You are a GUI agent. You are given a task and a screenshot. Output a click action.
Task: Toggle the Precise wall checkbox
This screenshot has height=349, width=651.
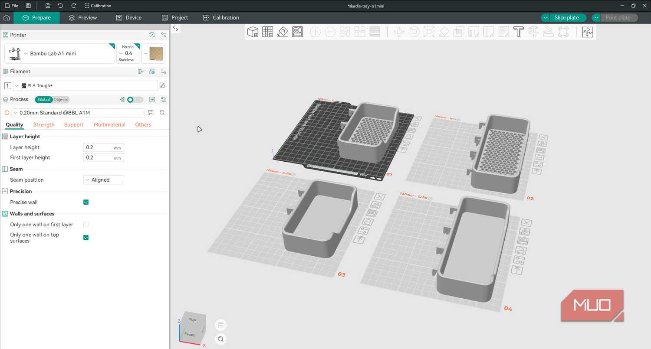coord(86,202)
